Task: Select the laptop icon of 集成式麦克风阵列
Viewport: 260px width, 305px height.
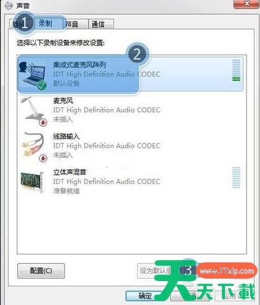Action: [x=33, y=75]
